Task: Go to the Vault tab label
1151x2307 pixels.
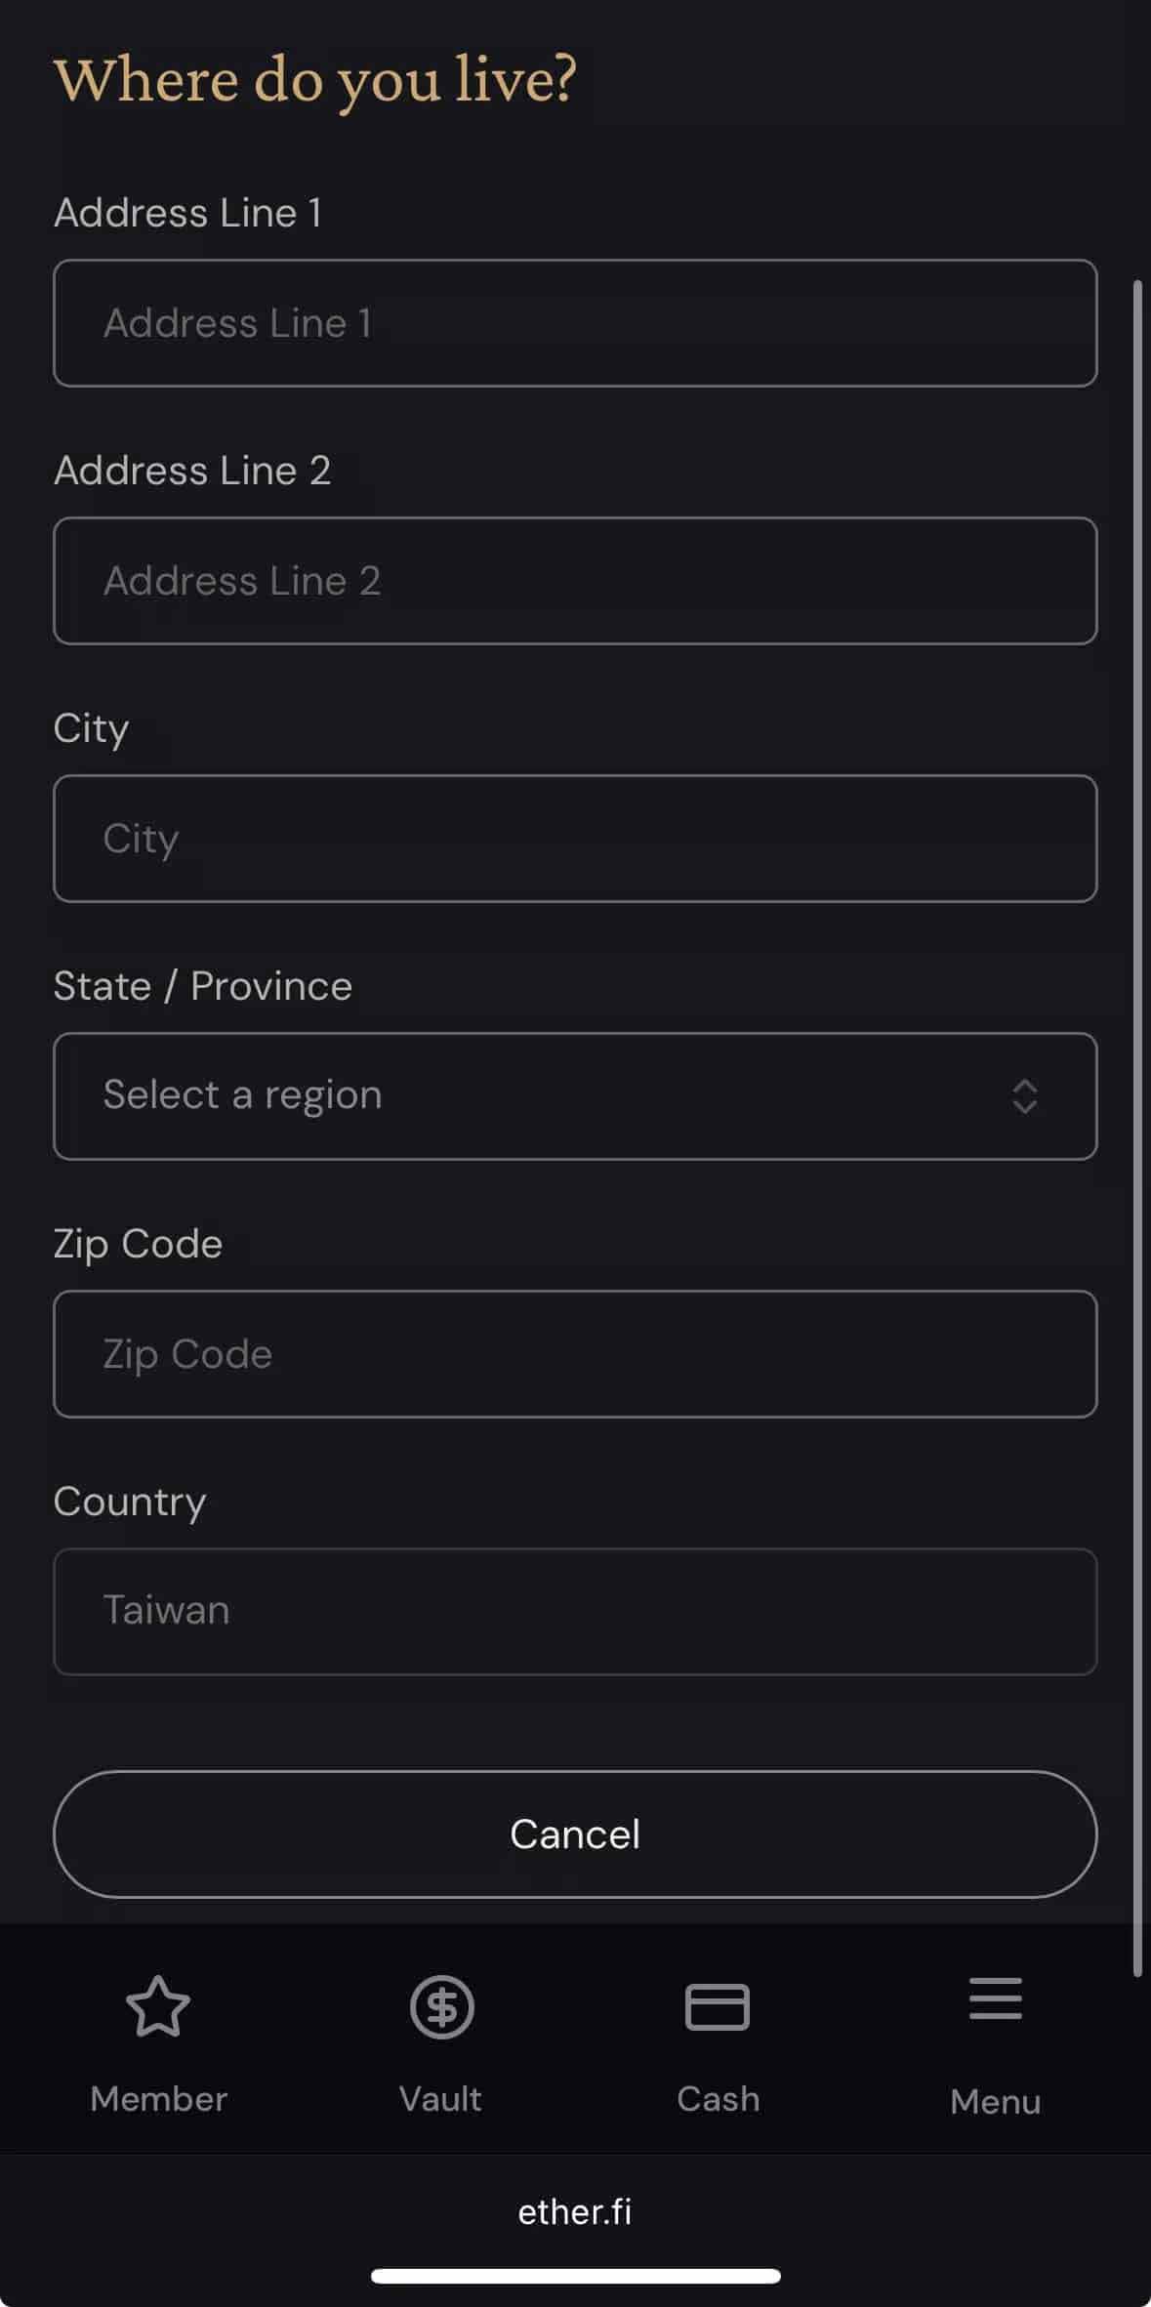Action: [440, 2099]
